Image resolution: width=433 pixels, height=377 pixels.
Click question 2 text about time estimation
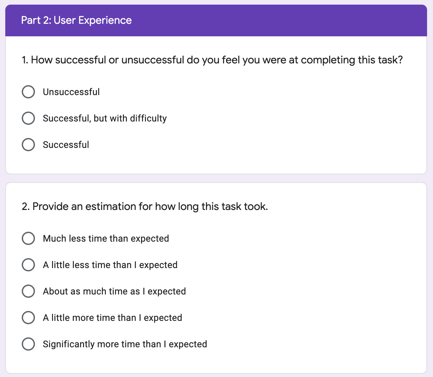145,207
